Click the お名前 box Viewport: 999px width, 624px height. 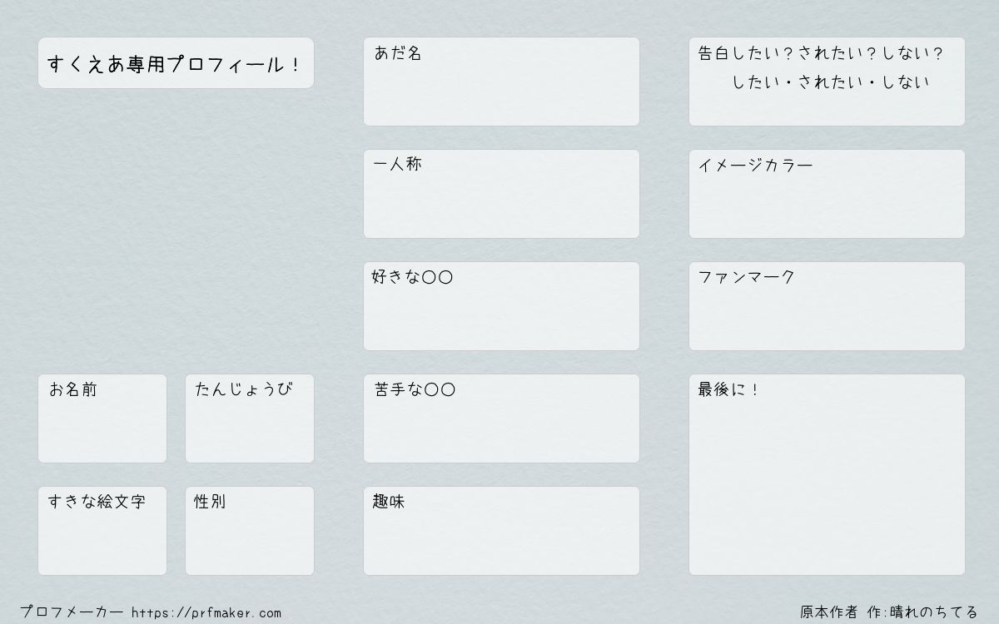(102, 418)
